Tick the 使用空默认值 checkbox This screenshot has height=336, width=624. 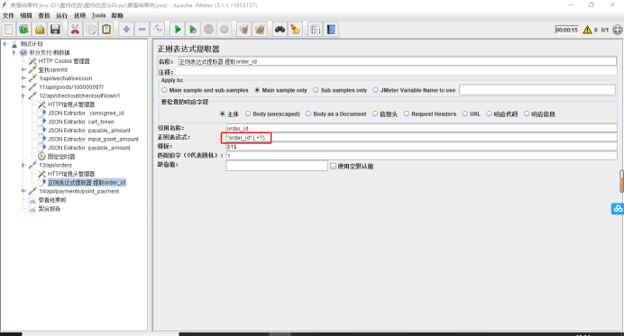333,167
